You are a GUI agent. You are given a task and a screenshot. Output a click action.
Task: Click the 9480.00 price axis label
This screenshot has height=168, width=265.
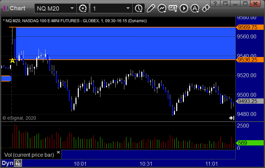tap(247, 114)
